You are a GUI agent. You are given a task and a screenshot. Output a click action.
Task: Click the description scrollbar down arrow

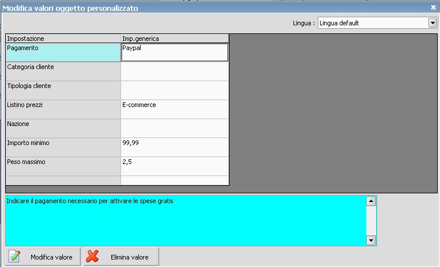click(371, 240)
